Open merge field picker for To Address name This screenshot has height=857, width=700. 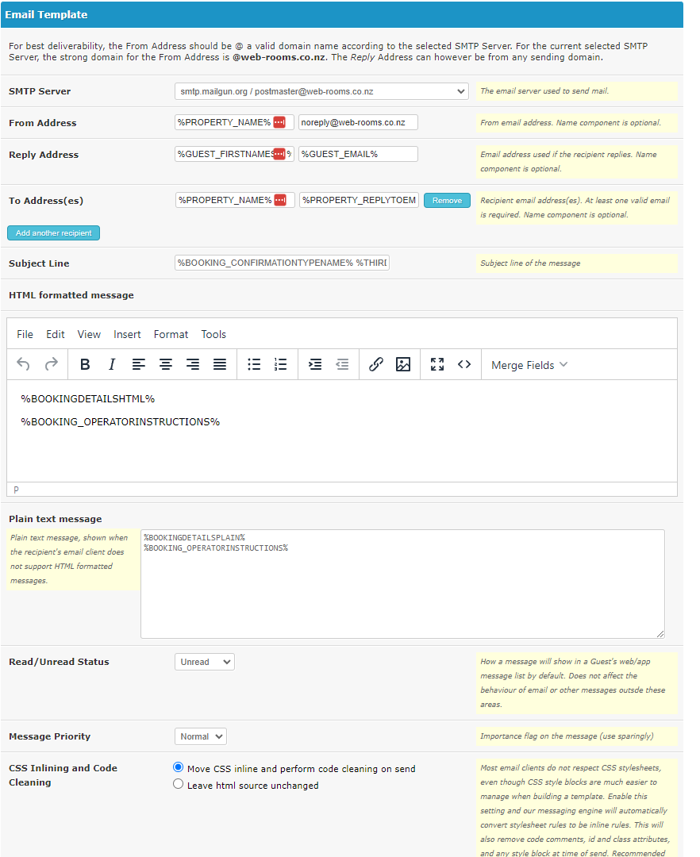tap(280, 200)
